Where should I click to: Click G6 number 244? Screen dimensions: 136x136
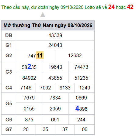tap(81, 120)
